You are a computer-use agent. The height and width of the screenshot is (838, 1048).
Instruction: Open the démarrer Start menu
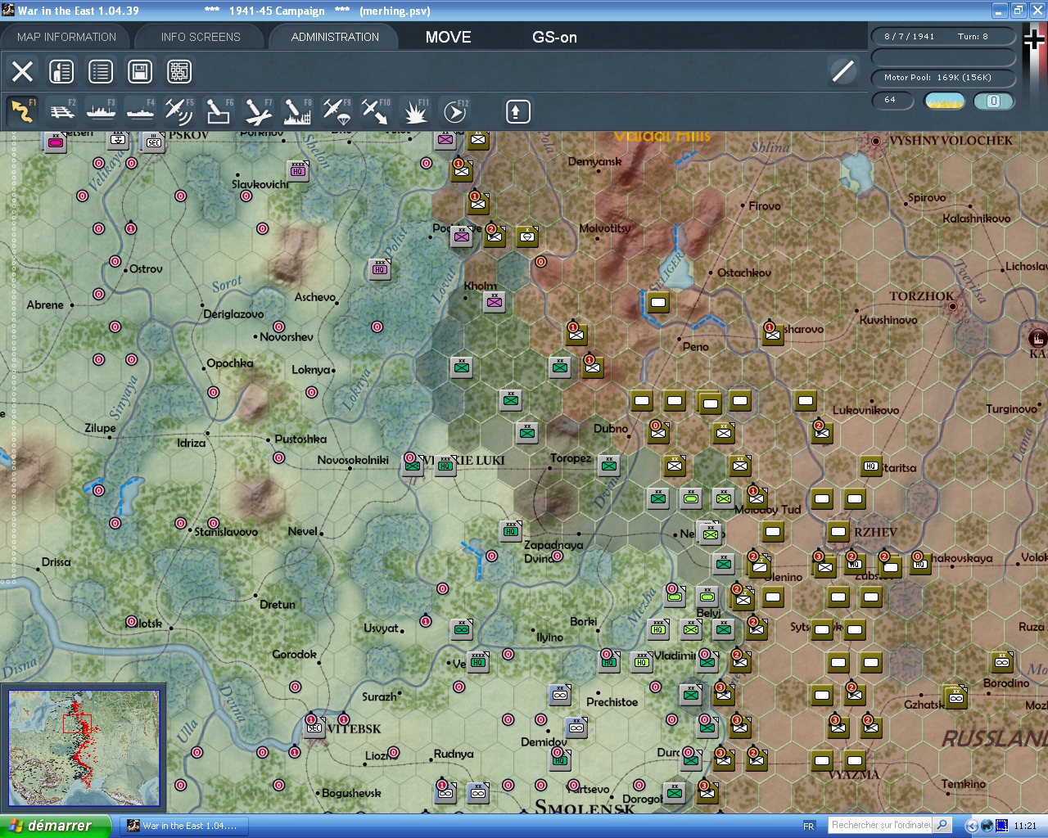[55, 826]
